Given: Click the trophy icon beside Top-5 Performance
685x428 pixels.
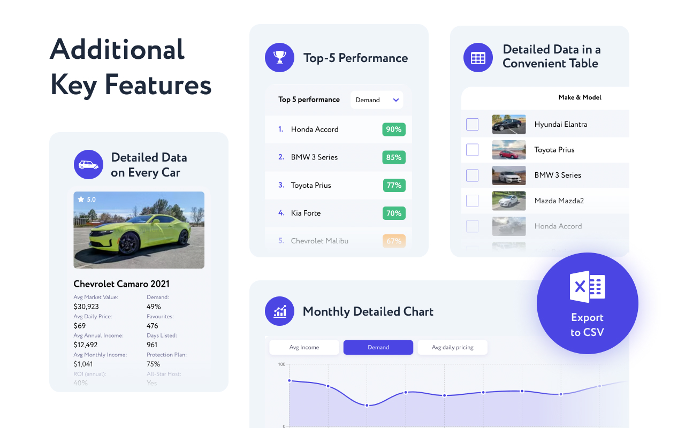Looking at the screenshot, I should [279, 58].
